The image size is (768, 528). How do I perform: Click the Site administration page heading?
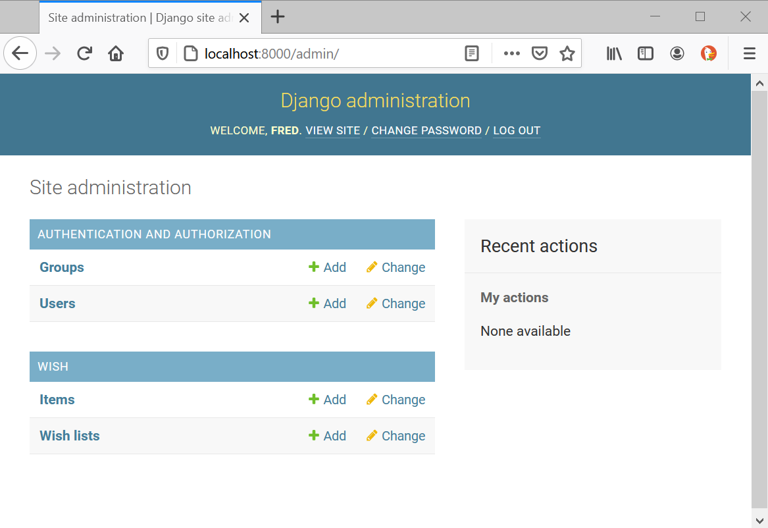pyautogui.click(x=111, y=188)
